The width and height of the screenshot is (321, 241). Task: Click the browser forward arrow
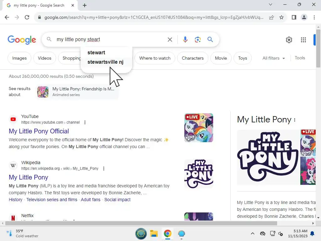[x=17, y=18]
